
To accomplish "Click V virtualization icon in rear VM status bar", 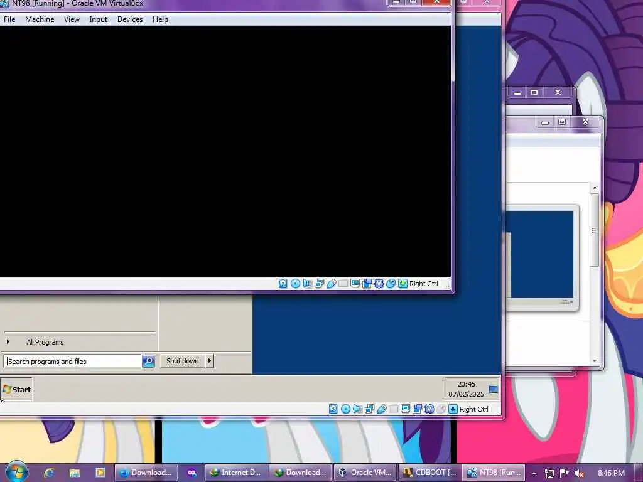I will [x=429, y=409].
